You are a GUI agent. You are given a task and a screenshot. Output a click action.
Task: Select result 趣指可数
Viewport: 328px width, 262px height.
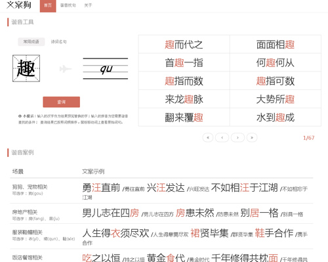(276, 81)
